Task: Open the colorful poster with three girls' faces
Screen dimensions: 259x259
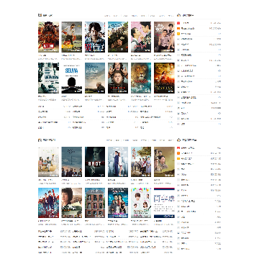Action: 141,203
